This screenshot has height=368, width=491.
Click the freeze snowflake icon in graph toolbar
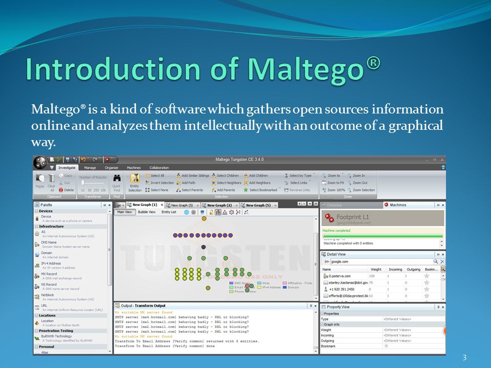pyautogui.click(x=186, y=212)
